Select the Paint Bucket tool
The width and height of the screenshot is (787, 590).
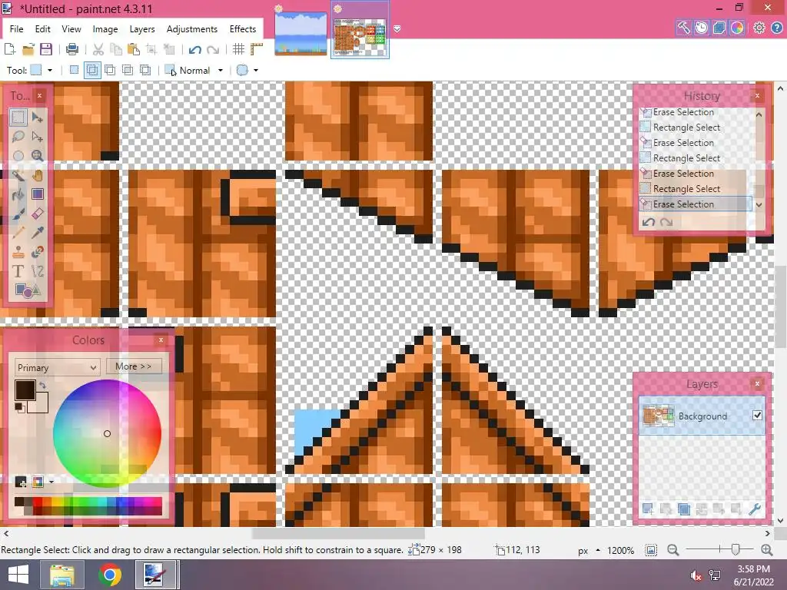click(18, 194)
